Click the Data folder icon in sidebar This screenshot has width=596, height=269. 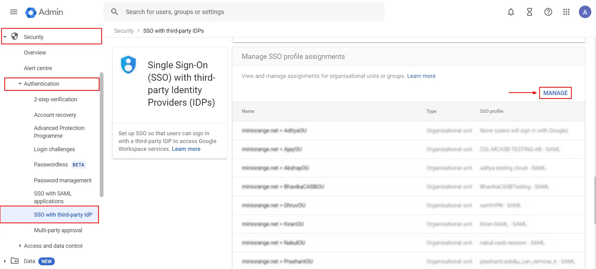[x=15, y=261]
